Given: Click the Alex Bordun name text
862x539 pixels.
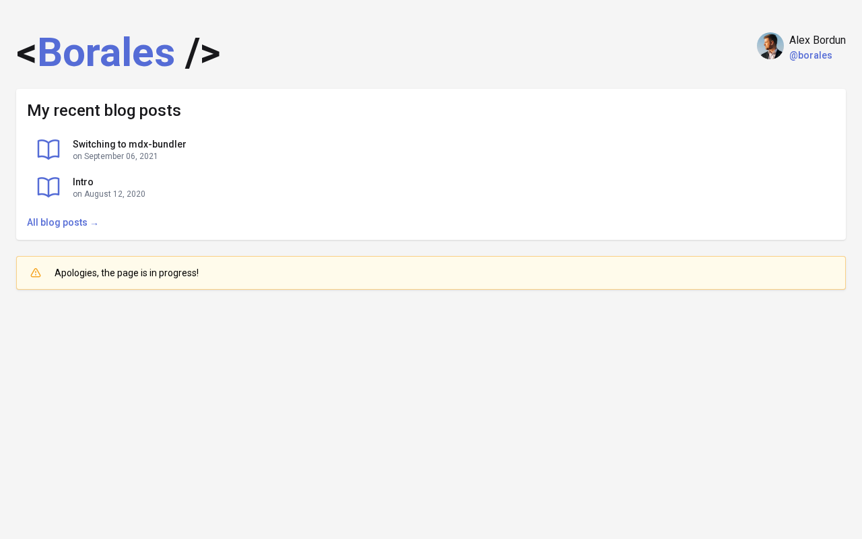Looking at the screenshot, I should coord(817,40).
